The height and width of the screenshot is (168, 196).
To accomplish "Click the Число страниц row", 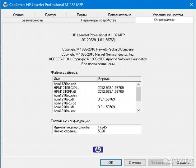I will (97, 131).
